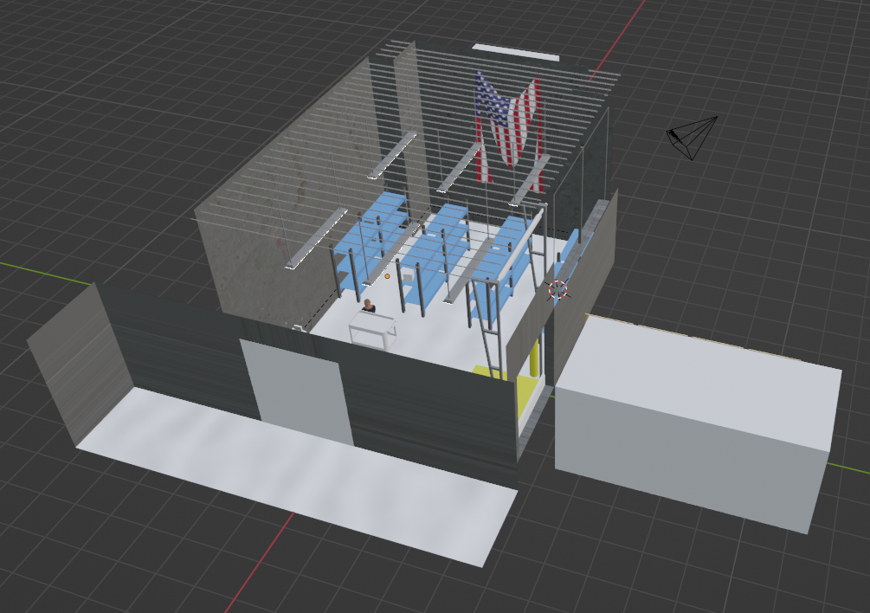Screen dimensions: 870x613
Task: Select the person figure behind the desk
Action: (x=369, y=306)
